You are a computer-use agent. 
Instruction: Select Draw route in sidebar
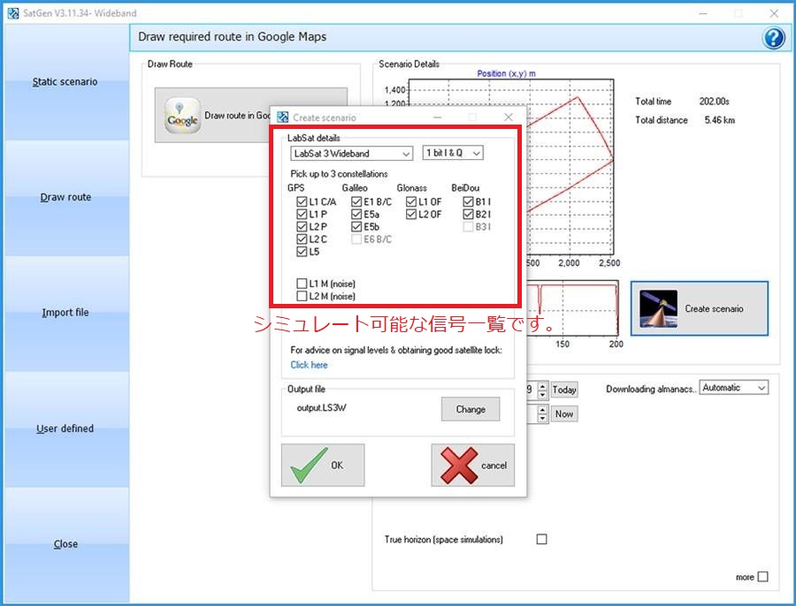click(65, 197)
